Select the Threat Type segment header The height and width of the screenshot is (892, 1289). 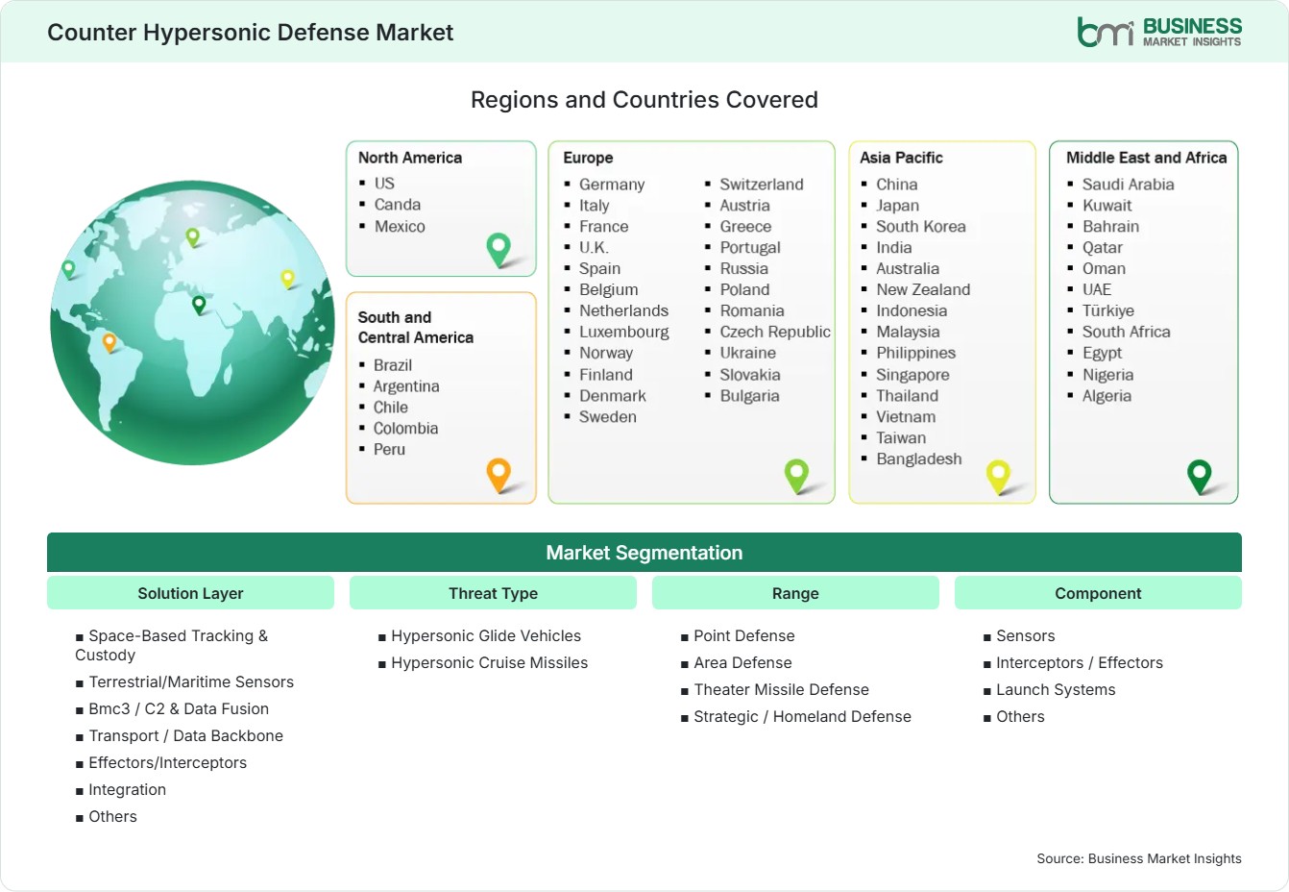click(493, 593)
